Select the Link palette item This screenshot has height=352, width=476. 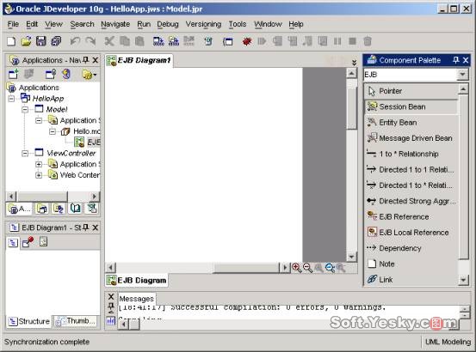411,279
